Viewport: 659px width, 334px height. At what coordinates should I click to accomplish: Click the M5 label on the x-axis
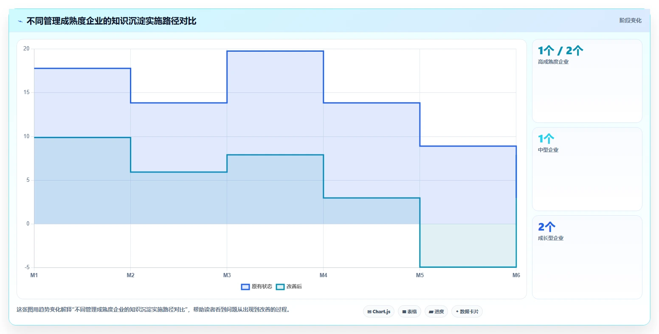click(x=420, y=276)
